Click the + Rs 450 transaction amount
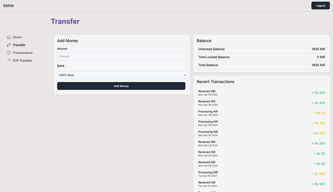The height and width of the screenshot is (192, 333). (318, 103)
